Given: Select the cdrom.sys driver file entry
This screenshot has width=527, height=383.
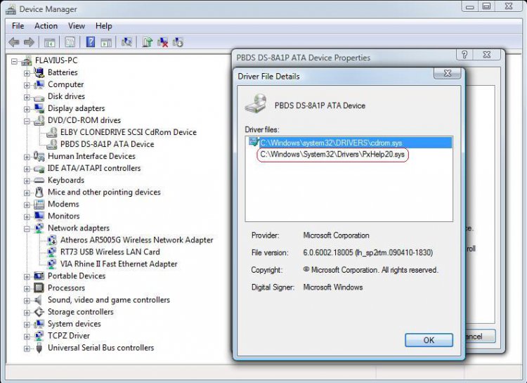Looking at the screenshot, I should pyautogui.click(x=332, y=143).
